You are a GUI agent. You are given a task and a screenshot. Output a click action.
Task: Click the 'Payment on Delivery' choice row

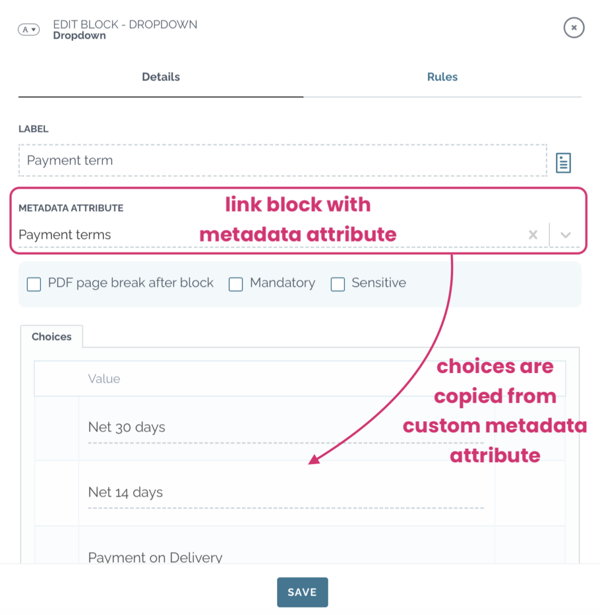coord(228,557)
